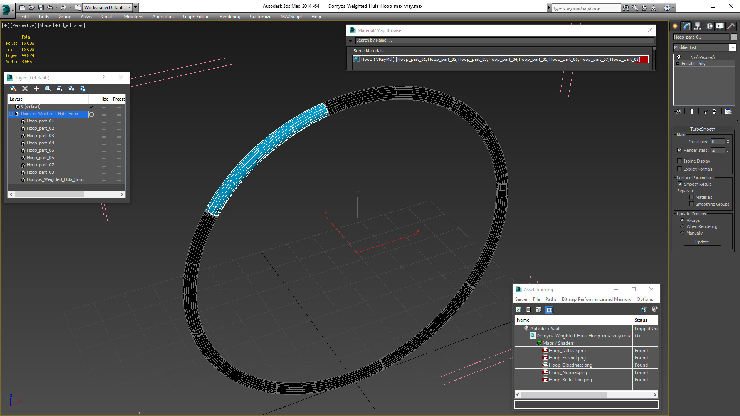The image size is (740, 416).
Task: Toggle Smooth Result checkbox
Action: (680, 184)
